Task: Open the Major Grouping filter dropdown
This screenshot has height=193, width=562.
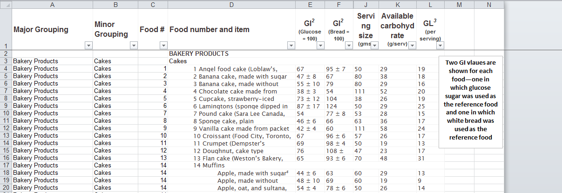Action: click(x=88, y=46)
